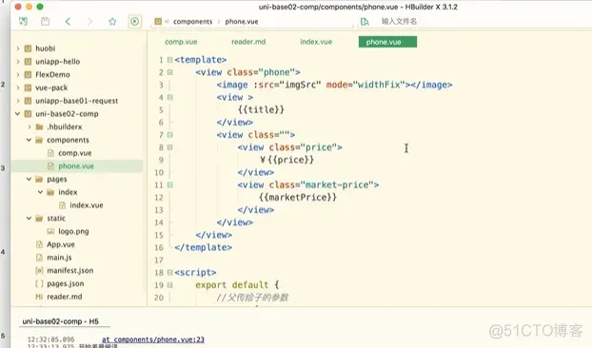
Task: Select the vue-pack project row
Action: (x=77, y=87)
